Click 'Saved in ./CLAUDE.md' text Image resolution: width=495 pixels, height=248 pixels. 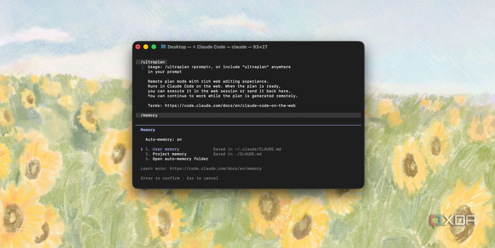(237, 154)
